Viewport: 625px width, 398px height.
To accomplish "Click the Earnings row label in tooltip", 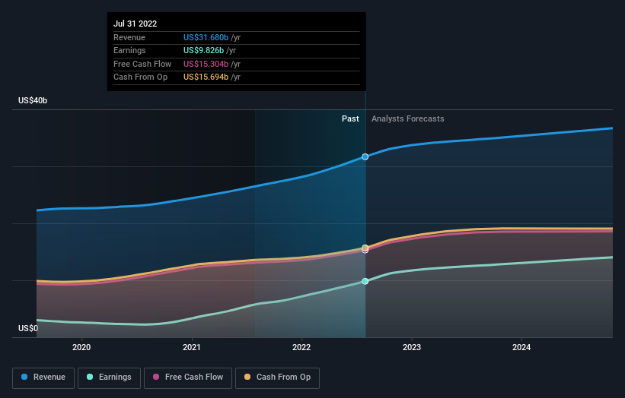I will (x=129, y=50).
